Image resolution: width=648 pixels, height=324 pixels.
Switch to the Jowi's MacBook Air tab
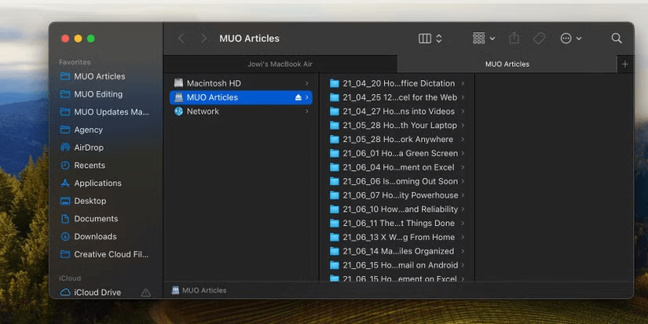coord(280,64)
